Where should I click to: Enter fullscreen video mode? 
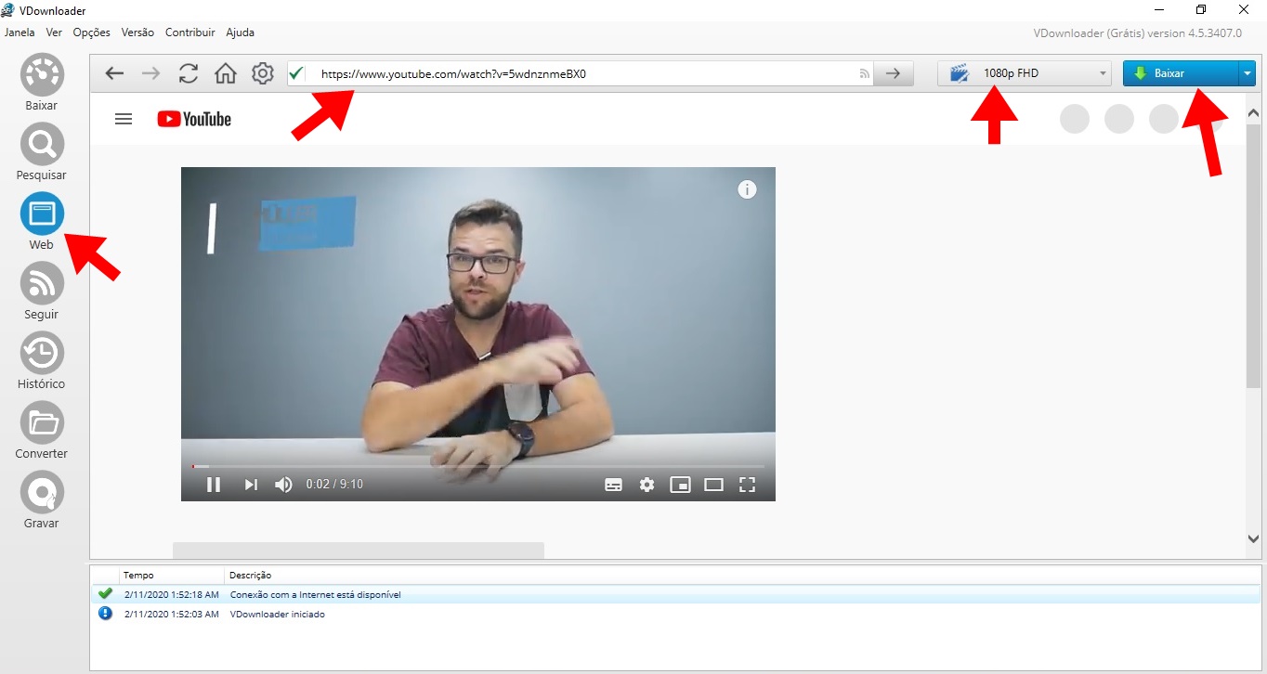(x=747, y=485)
